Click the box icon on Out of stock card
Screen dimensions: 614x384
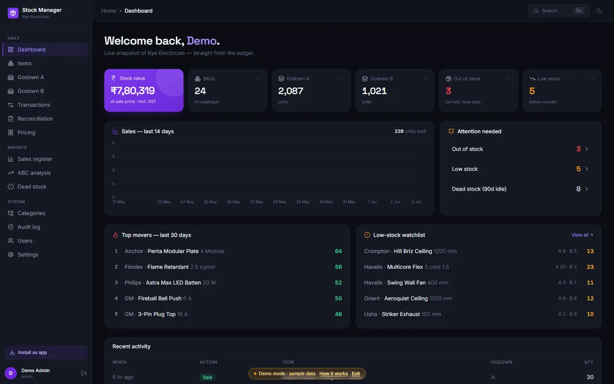pyautogui.click(x=449, y=79)
